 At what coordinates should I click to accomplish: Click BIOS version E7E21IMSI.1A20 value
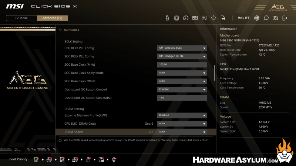(x=269, y=45)
